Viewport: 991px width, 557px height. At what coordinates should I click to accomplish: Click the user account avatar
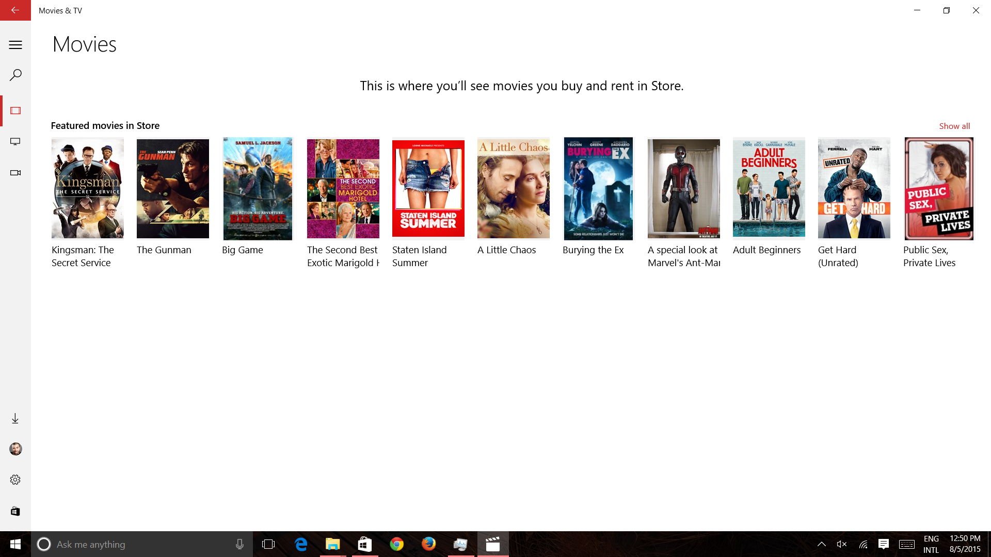point(15,449)
